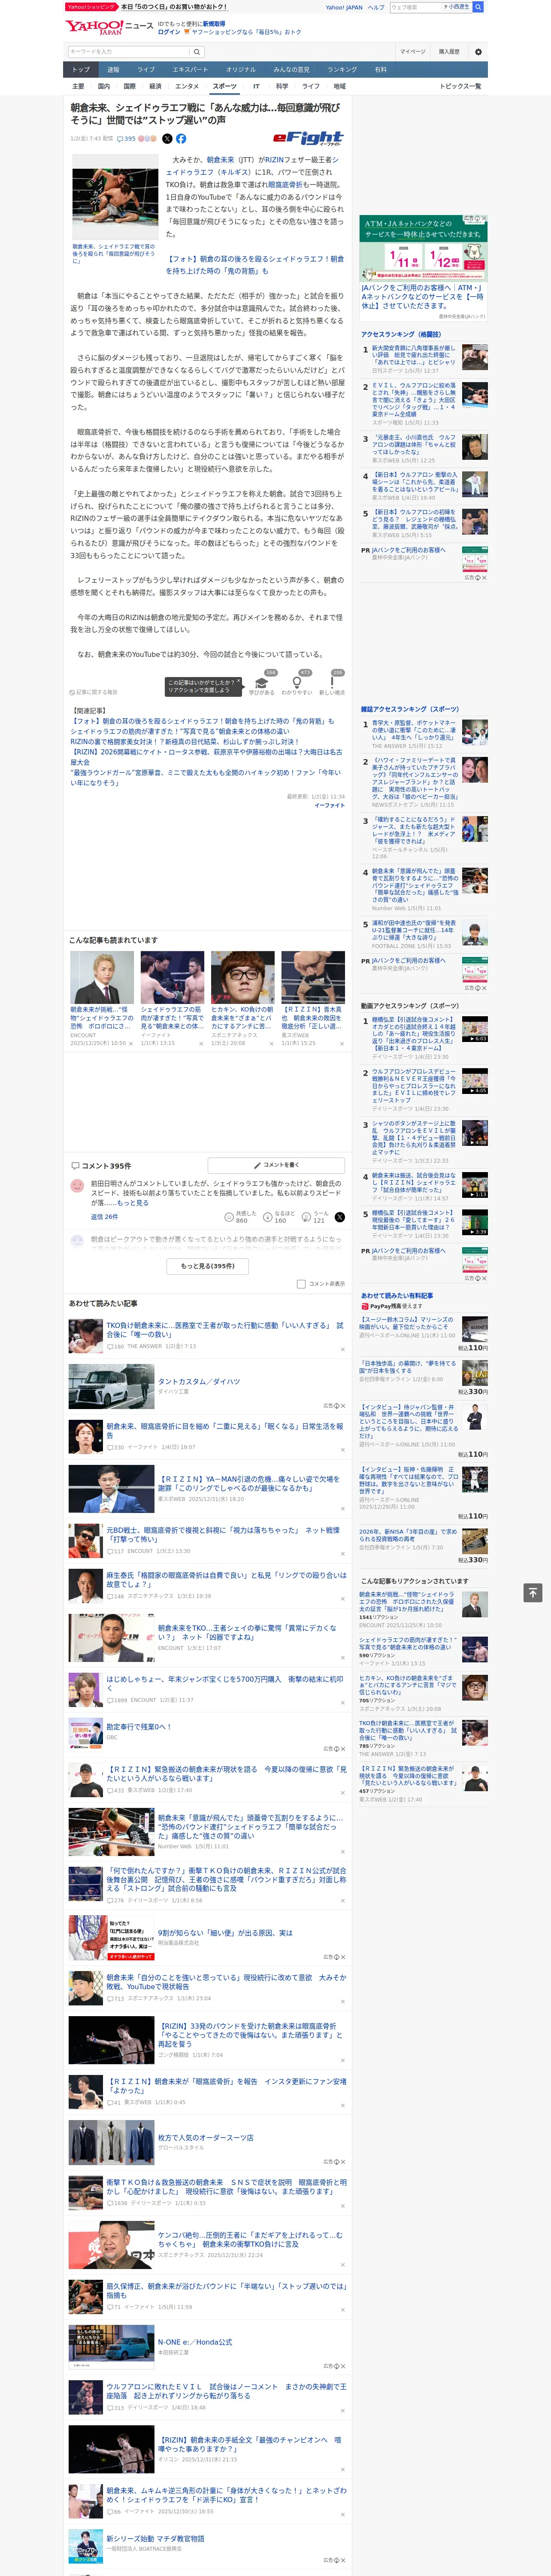Click the ATM・JAネットバンク advertisement banner
Screen dimensions: 551x2576
click(x=423, y=249)
